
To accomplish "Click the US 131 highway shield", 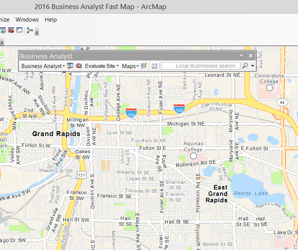I will (82, 175).
